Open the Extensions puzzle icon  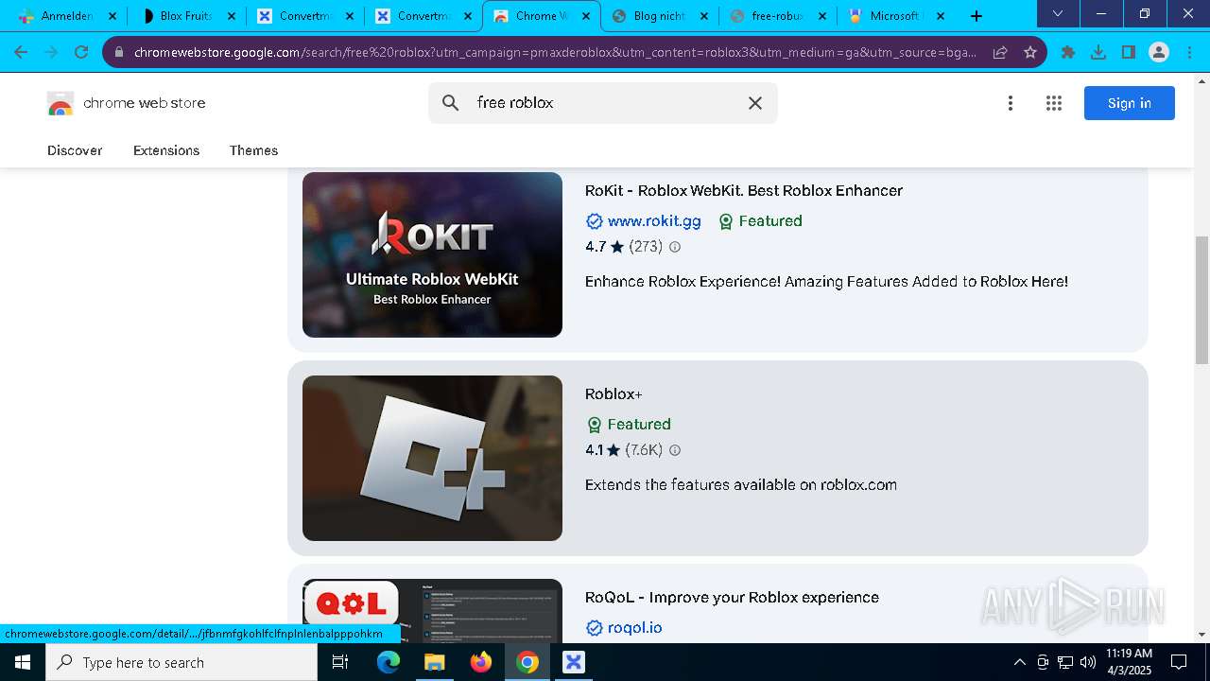pyautogui.click(x=1068, y=52)
